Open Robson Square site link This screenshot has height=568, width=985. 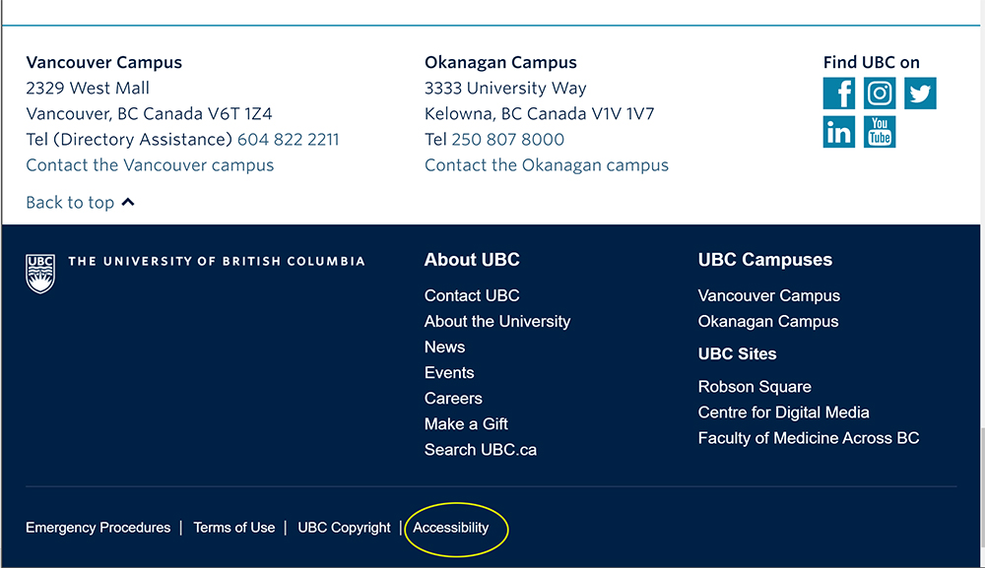pyautogui.click(x=755, y=387)
